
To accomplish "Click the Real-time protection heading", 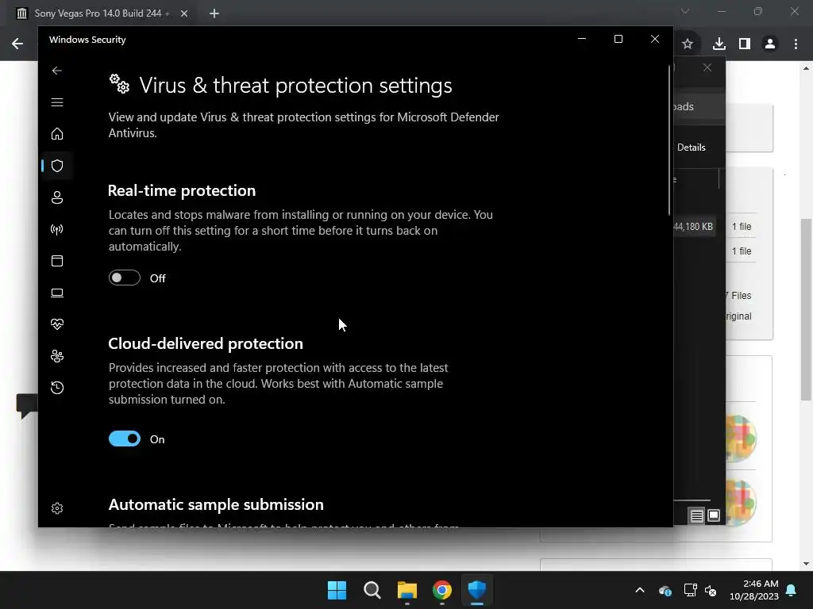I will 182,190.
